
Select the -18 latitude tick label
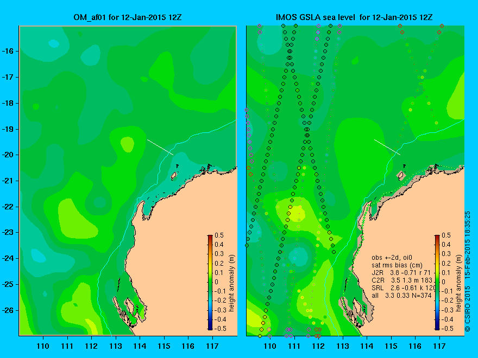(8, 103)
